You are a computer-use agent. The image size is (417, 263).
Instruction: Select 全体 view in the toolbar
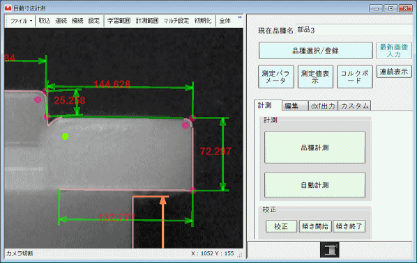pyautogui.click(x=225, y=21)
